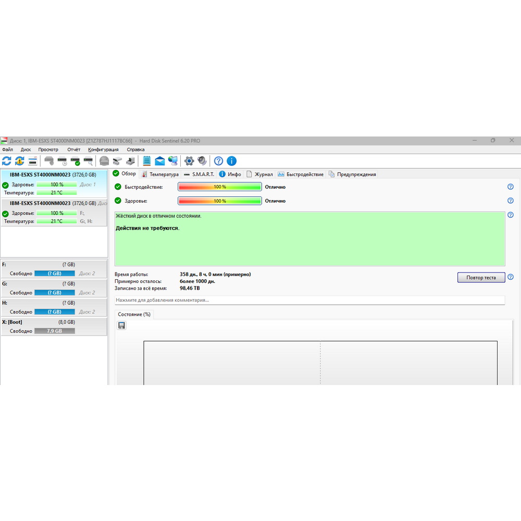Open the disk with green checkmark test icon

(76, 161)
